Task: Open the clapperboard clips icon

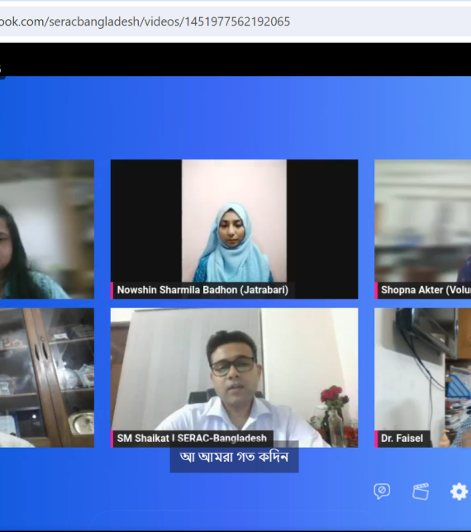Action: 421,492
